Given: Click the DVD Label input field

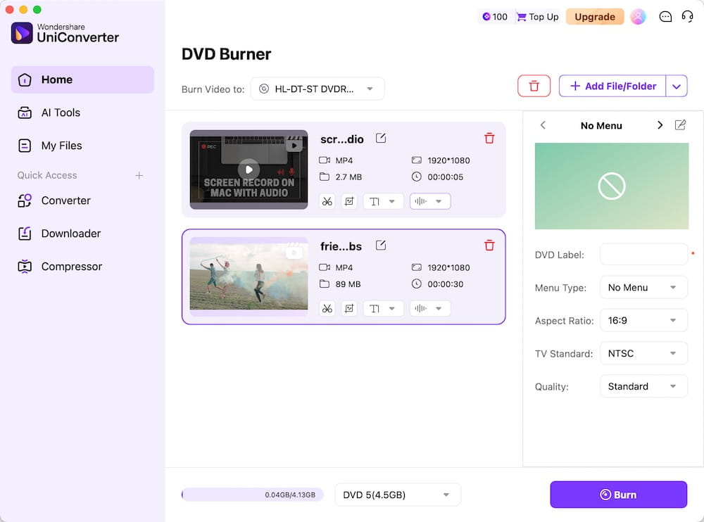Looking at the screenshot, I should tap(643, 254).
